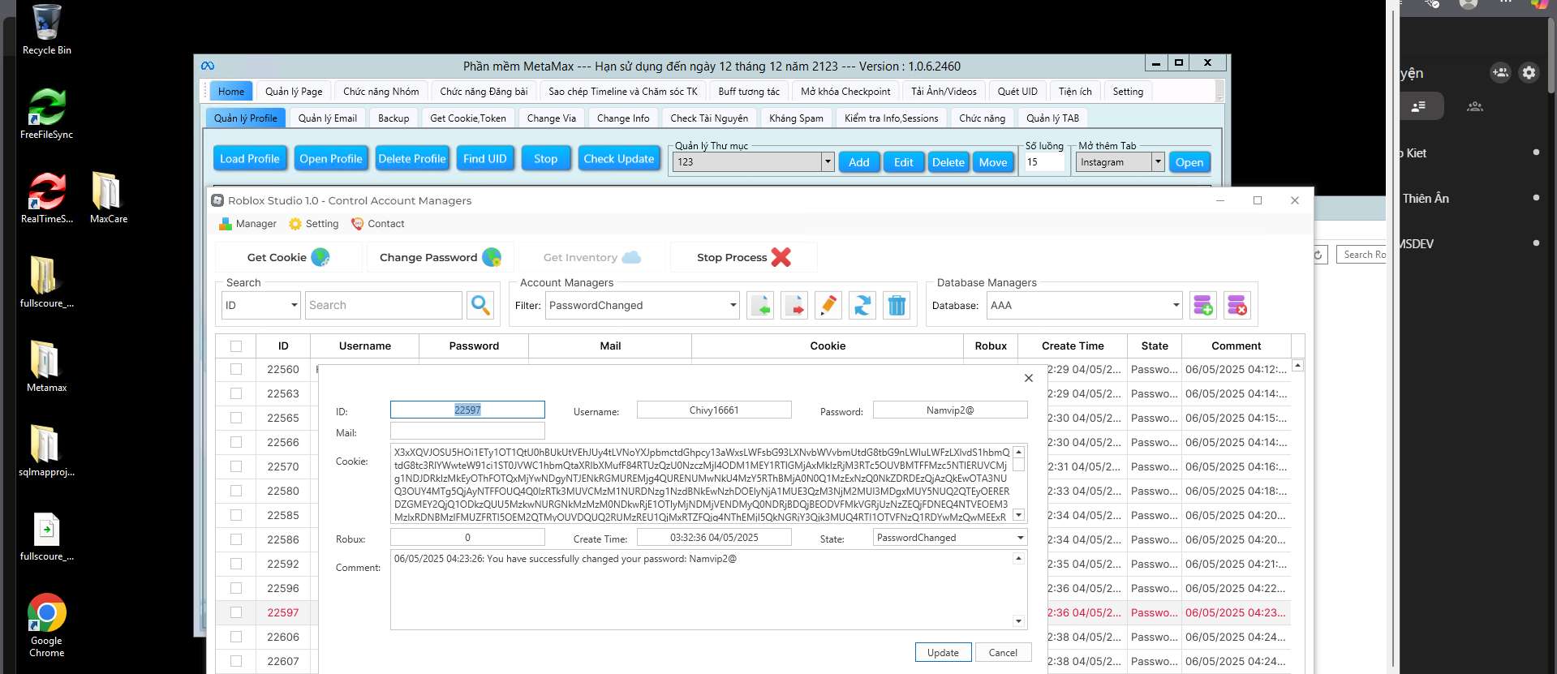Open Metamax folder on desktop
Image resolution: width=1557 pixels, height=674 pixels.
coord(46,367)
